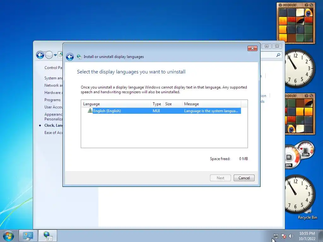The width and height of the screenshot is (323, 242).
Task: Click language installer taskbar button
Action: pyautogui.click(x=48, y=236)
